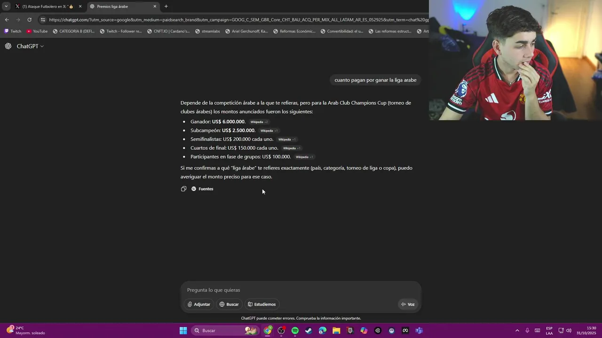Open the streamlabs bookmark
This screenshot has height=338, width=602.
point(207,31)
